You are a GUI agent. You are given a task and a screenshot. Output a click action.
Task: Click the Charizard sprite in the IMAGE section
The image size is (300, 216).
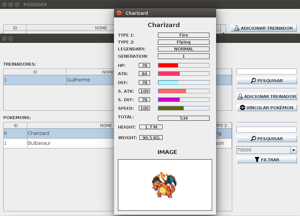click(165, 185)
